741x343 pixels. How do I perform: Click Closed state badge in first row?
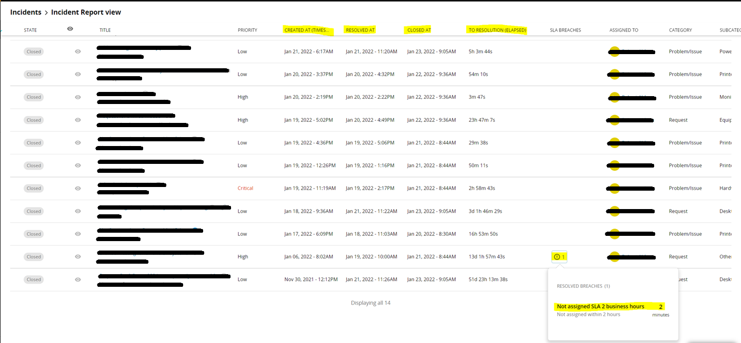click(34, 51)
